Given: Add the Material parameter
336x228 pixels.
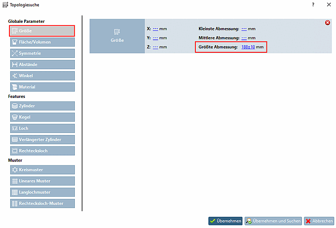Looking at the screenshot, I should point(43,87).
